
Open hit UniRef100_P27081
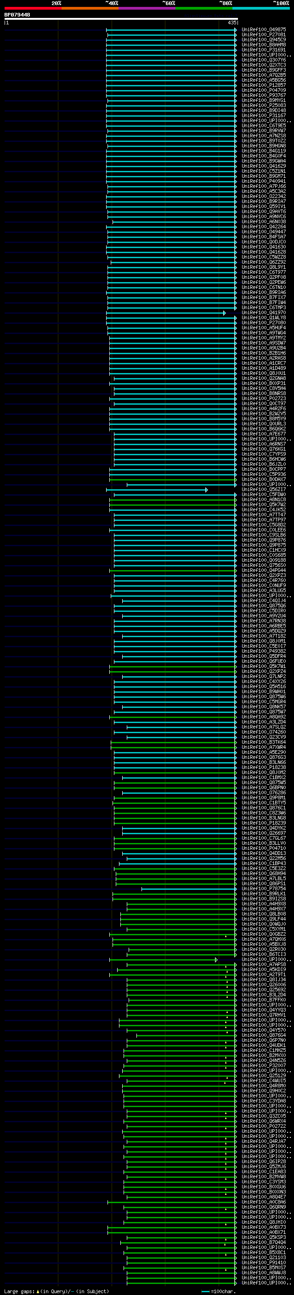point(264,35)
